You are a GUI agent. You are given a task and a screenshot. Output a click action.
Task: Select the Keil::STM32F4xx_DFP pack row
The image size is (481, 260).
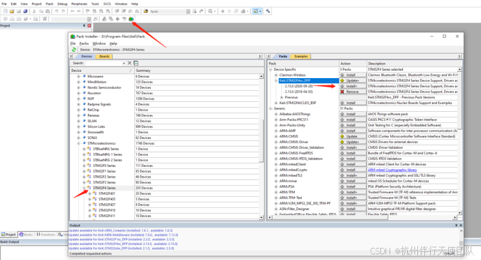pos(309,80)
